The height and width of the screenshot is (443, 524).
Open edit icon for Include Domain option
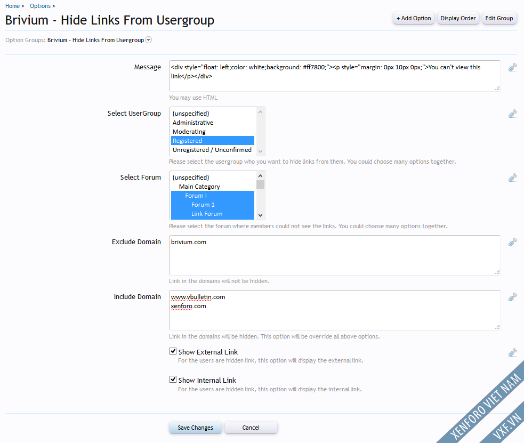(x=513, y=297)
